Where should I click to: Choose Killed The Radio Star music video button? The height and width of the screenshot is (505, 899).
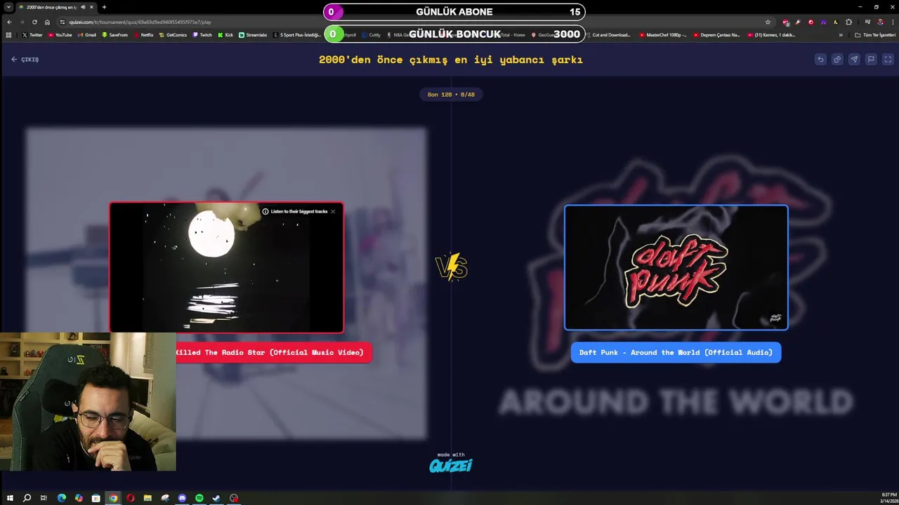[x=274, y=352]
